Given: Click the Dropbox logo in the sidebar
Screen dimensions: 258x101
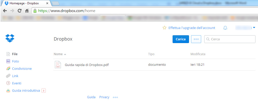Looking at the screenshot, I should pos(10,38).
